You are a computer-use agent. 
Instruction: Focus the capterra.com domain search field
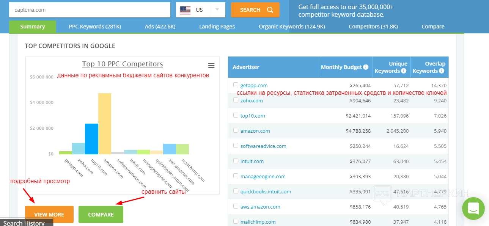pos(90,10)
